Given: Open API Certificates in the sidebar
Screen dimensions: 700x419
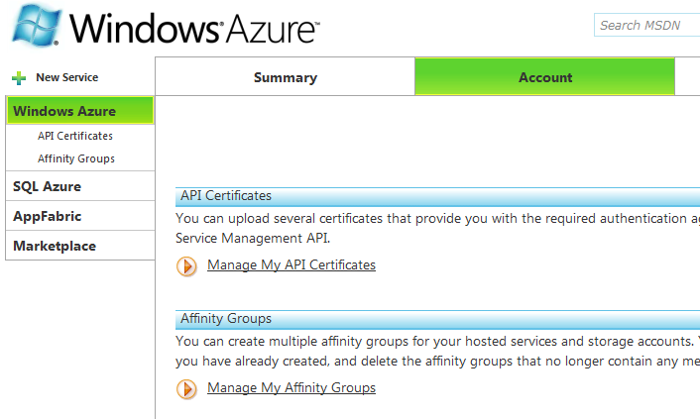Looking at the screenshot, I should 75,136.
